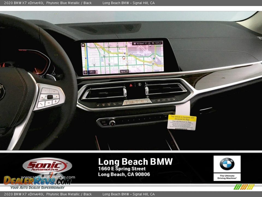Push the central door lock button
Image resolution: width=262 pixels, height=197 pixels.
tap(140, 85)
